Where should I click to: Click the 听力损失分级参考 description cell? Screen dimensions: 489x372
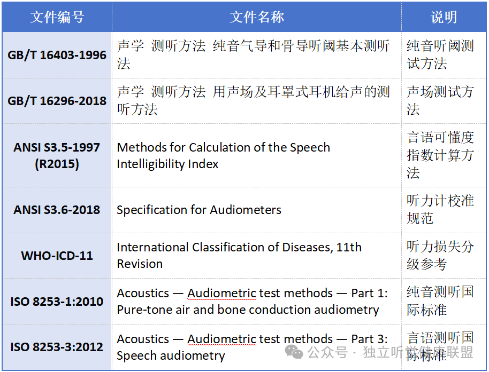coord(444,256)
